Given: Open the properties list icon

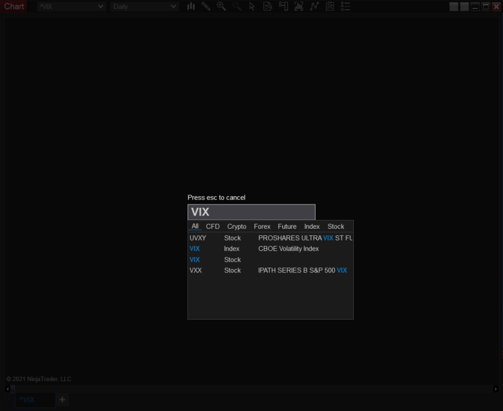Looking at the screenshot, I should 346,7.
